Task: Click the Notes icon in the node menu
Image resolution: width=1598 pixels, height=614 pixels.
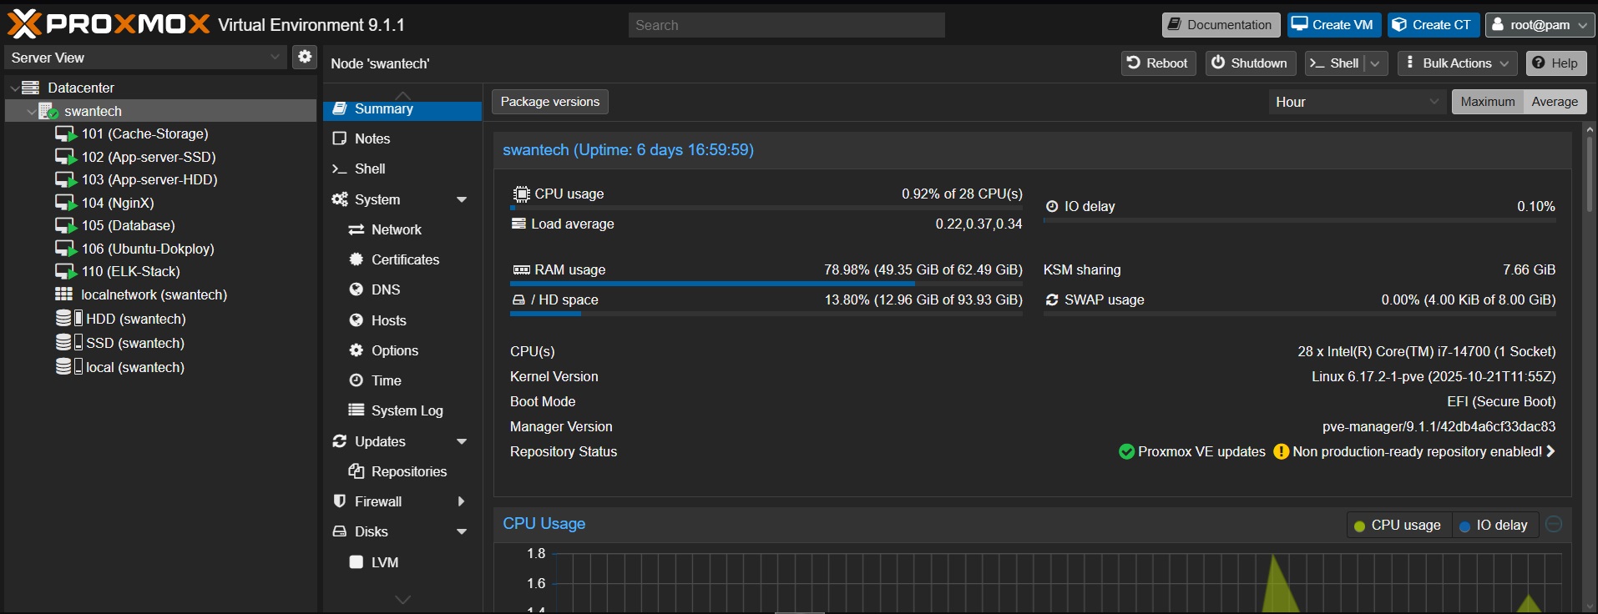Action: (340, 138)
